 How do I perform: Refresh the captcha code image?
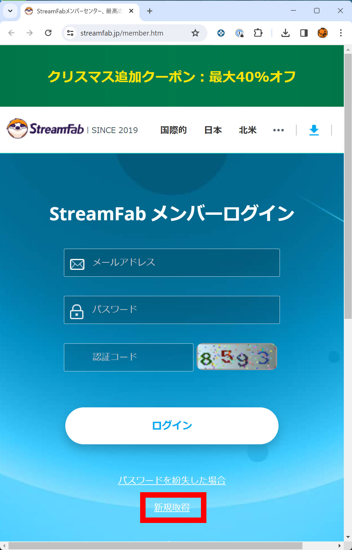[237, 357]
